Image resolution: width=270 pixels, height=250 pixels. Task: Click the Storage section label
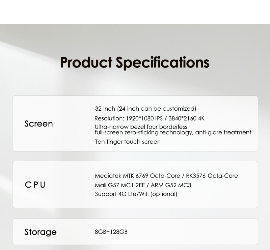pos(40,232)
